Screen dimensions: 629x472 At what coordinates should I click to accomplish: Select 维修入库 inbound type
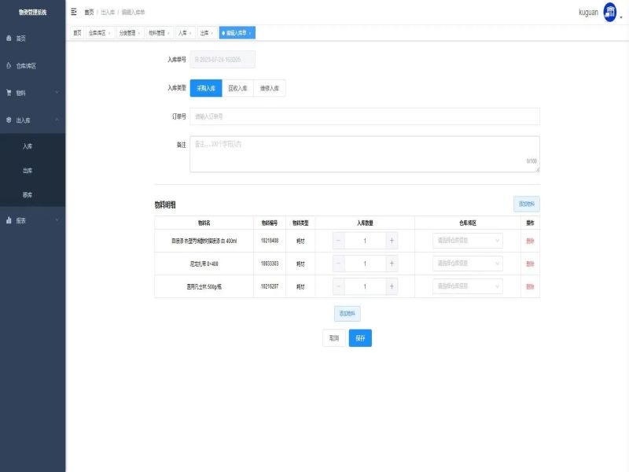270,88
